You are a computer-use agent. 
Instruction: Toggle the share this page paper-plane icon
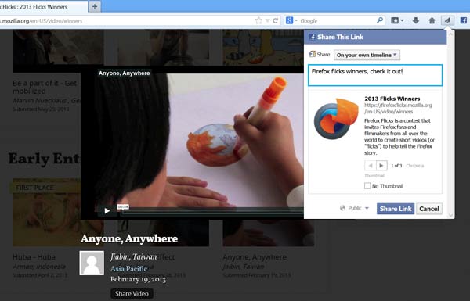click(447, 20)
